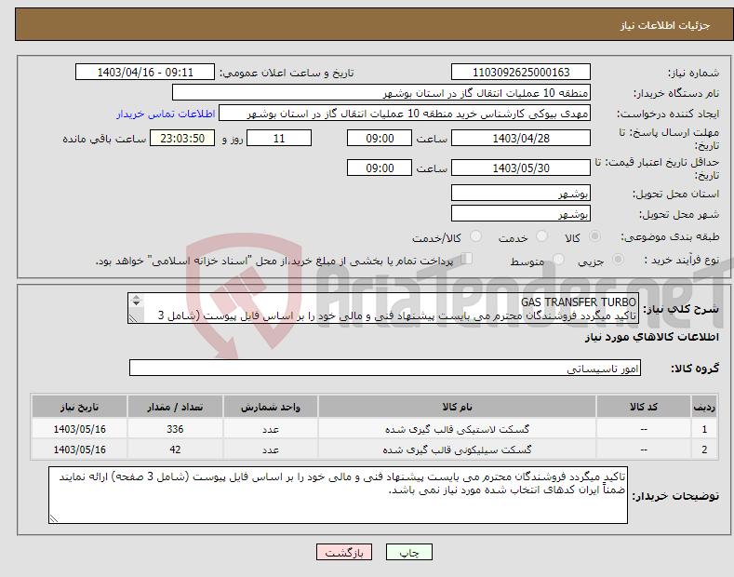
Task: Click unit cell عدد in row 2
Action: tap(271, 450)
